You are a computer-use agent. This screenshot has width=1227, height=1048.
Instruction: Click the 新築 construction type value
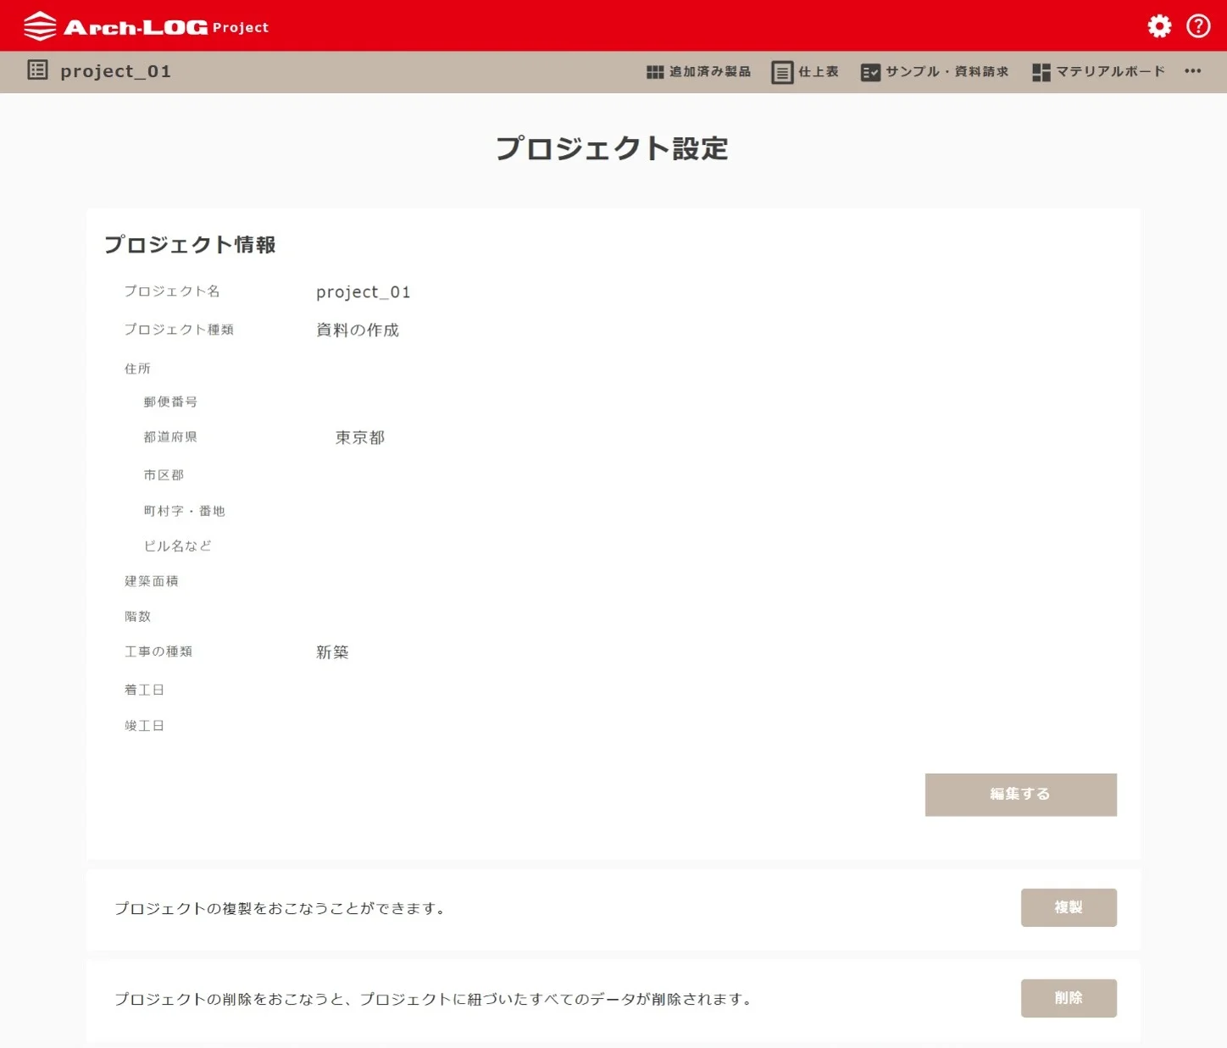coord(332,652)
